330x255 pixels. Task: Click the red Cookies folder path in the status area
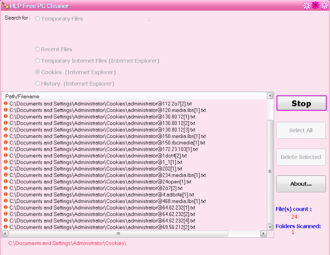(67, 243)
